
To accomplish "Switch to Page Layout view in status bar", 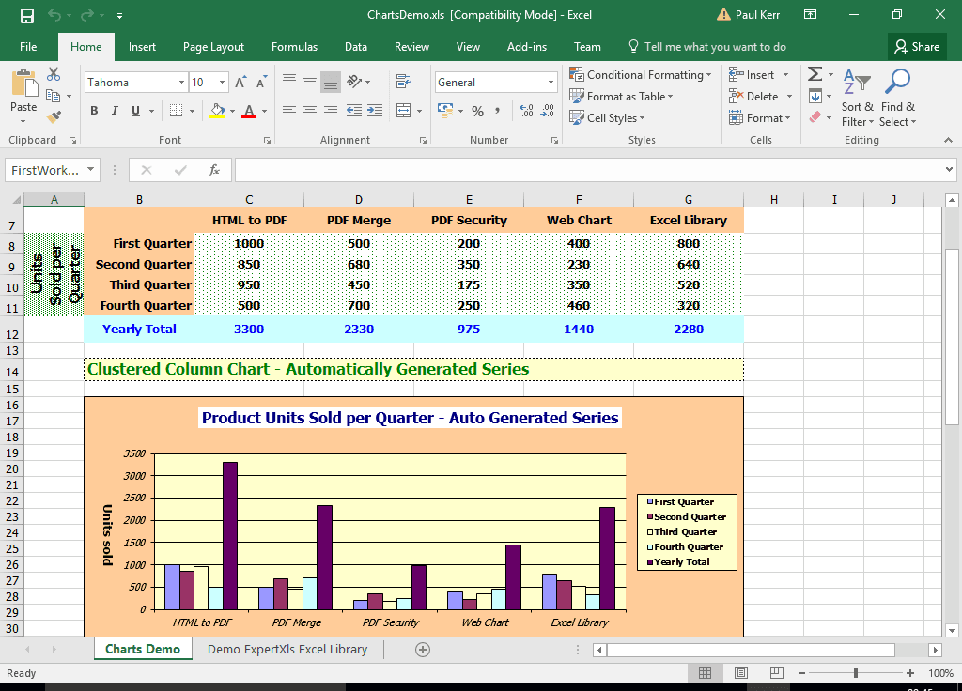I will coord(741,673).
